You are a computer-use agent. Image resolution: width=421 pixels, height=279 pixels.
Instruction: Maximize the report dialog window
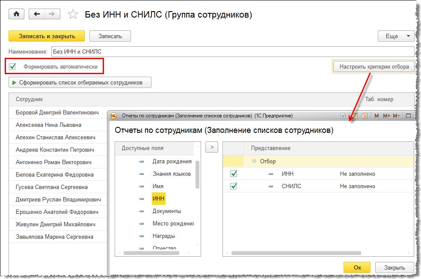409,116
